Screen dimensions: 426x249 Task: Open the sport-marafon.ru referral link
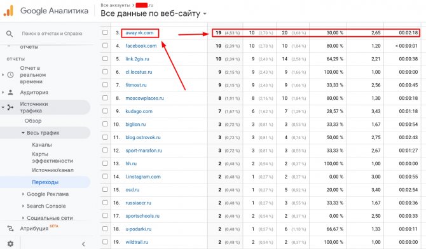[x=144, y=151]
